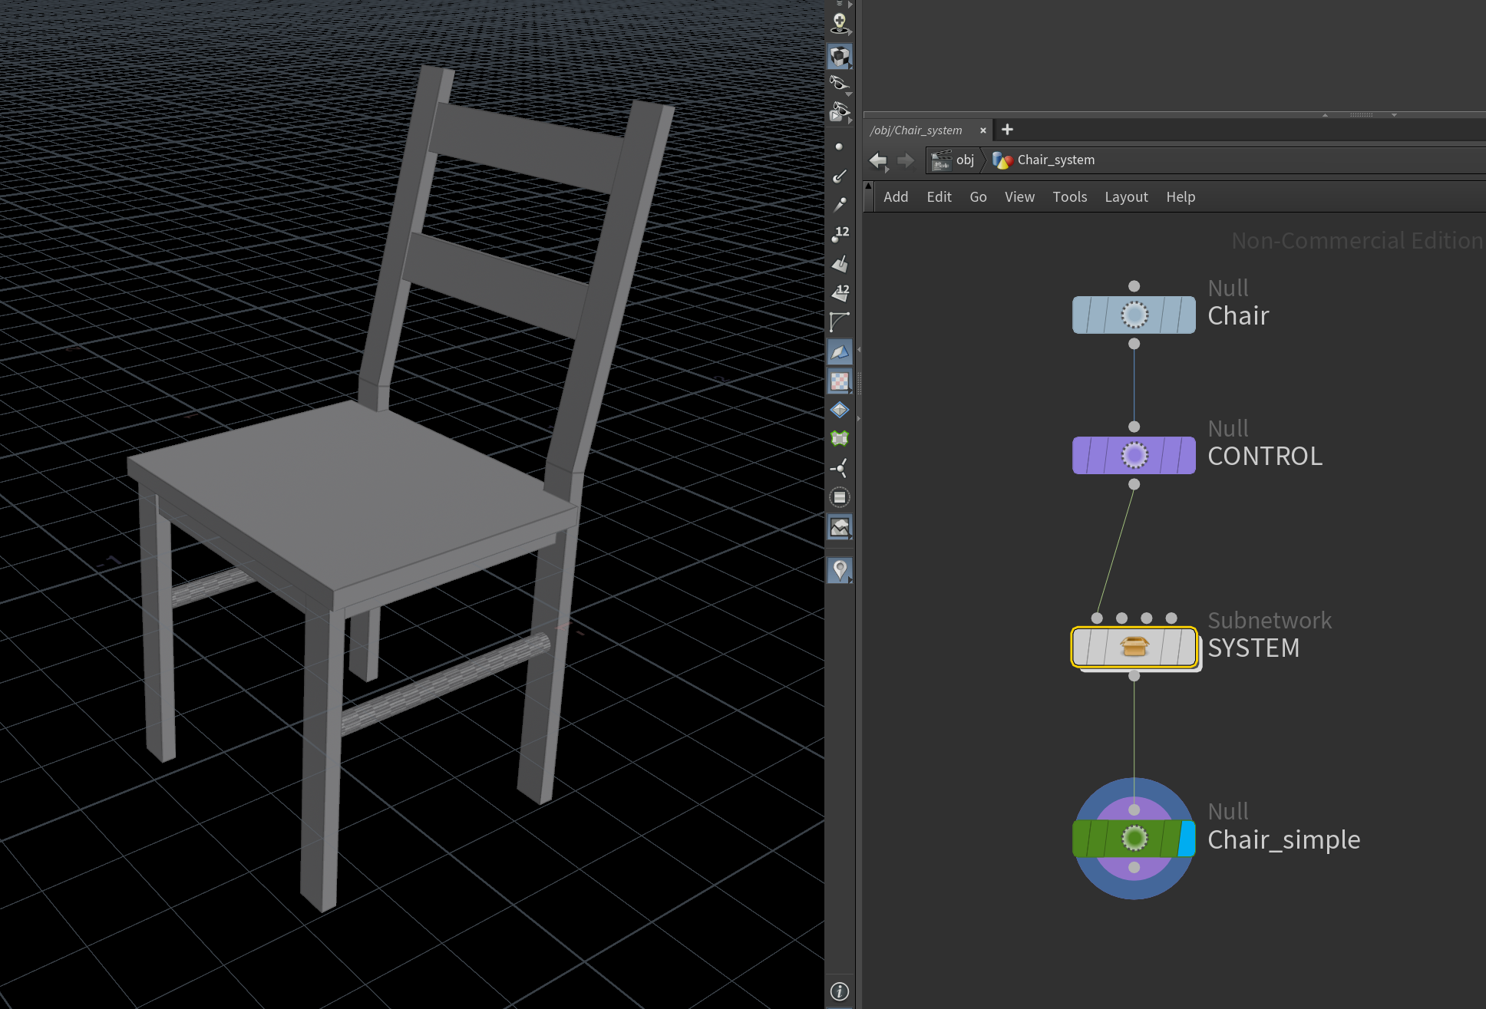Toggle display materials checker cube icon
The height and width of the screenshot is (1009, 1486).
pyautogui.click(x=840, y=56)
